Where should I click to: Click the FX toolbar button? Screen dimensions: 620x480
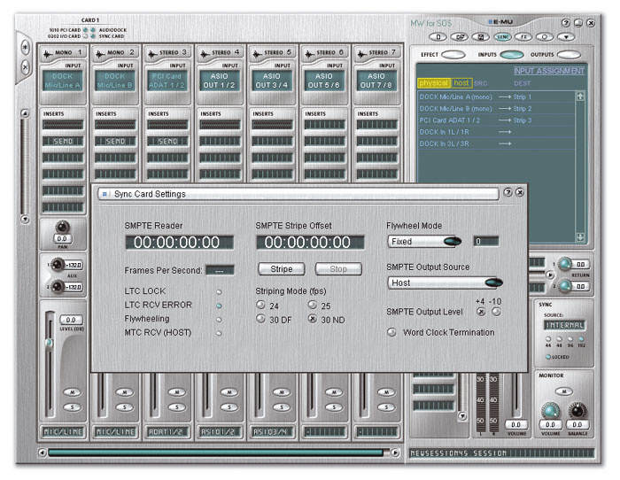[522, 36]
